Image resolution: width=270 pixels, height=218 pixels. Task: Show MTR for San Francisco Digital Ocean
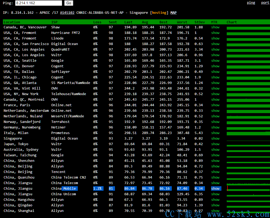[215, 44]
